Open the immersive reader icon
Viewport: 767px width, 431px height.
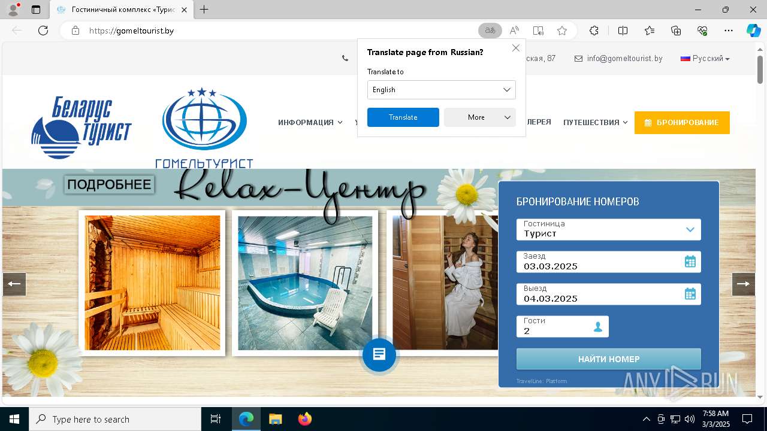coord(538,31)
